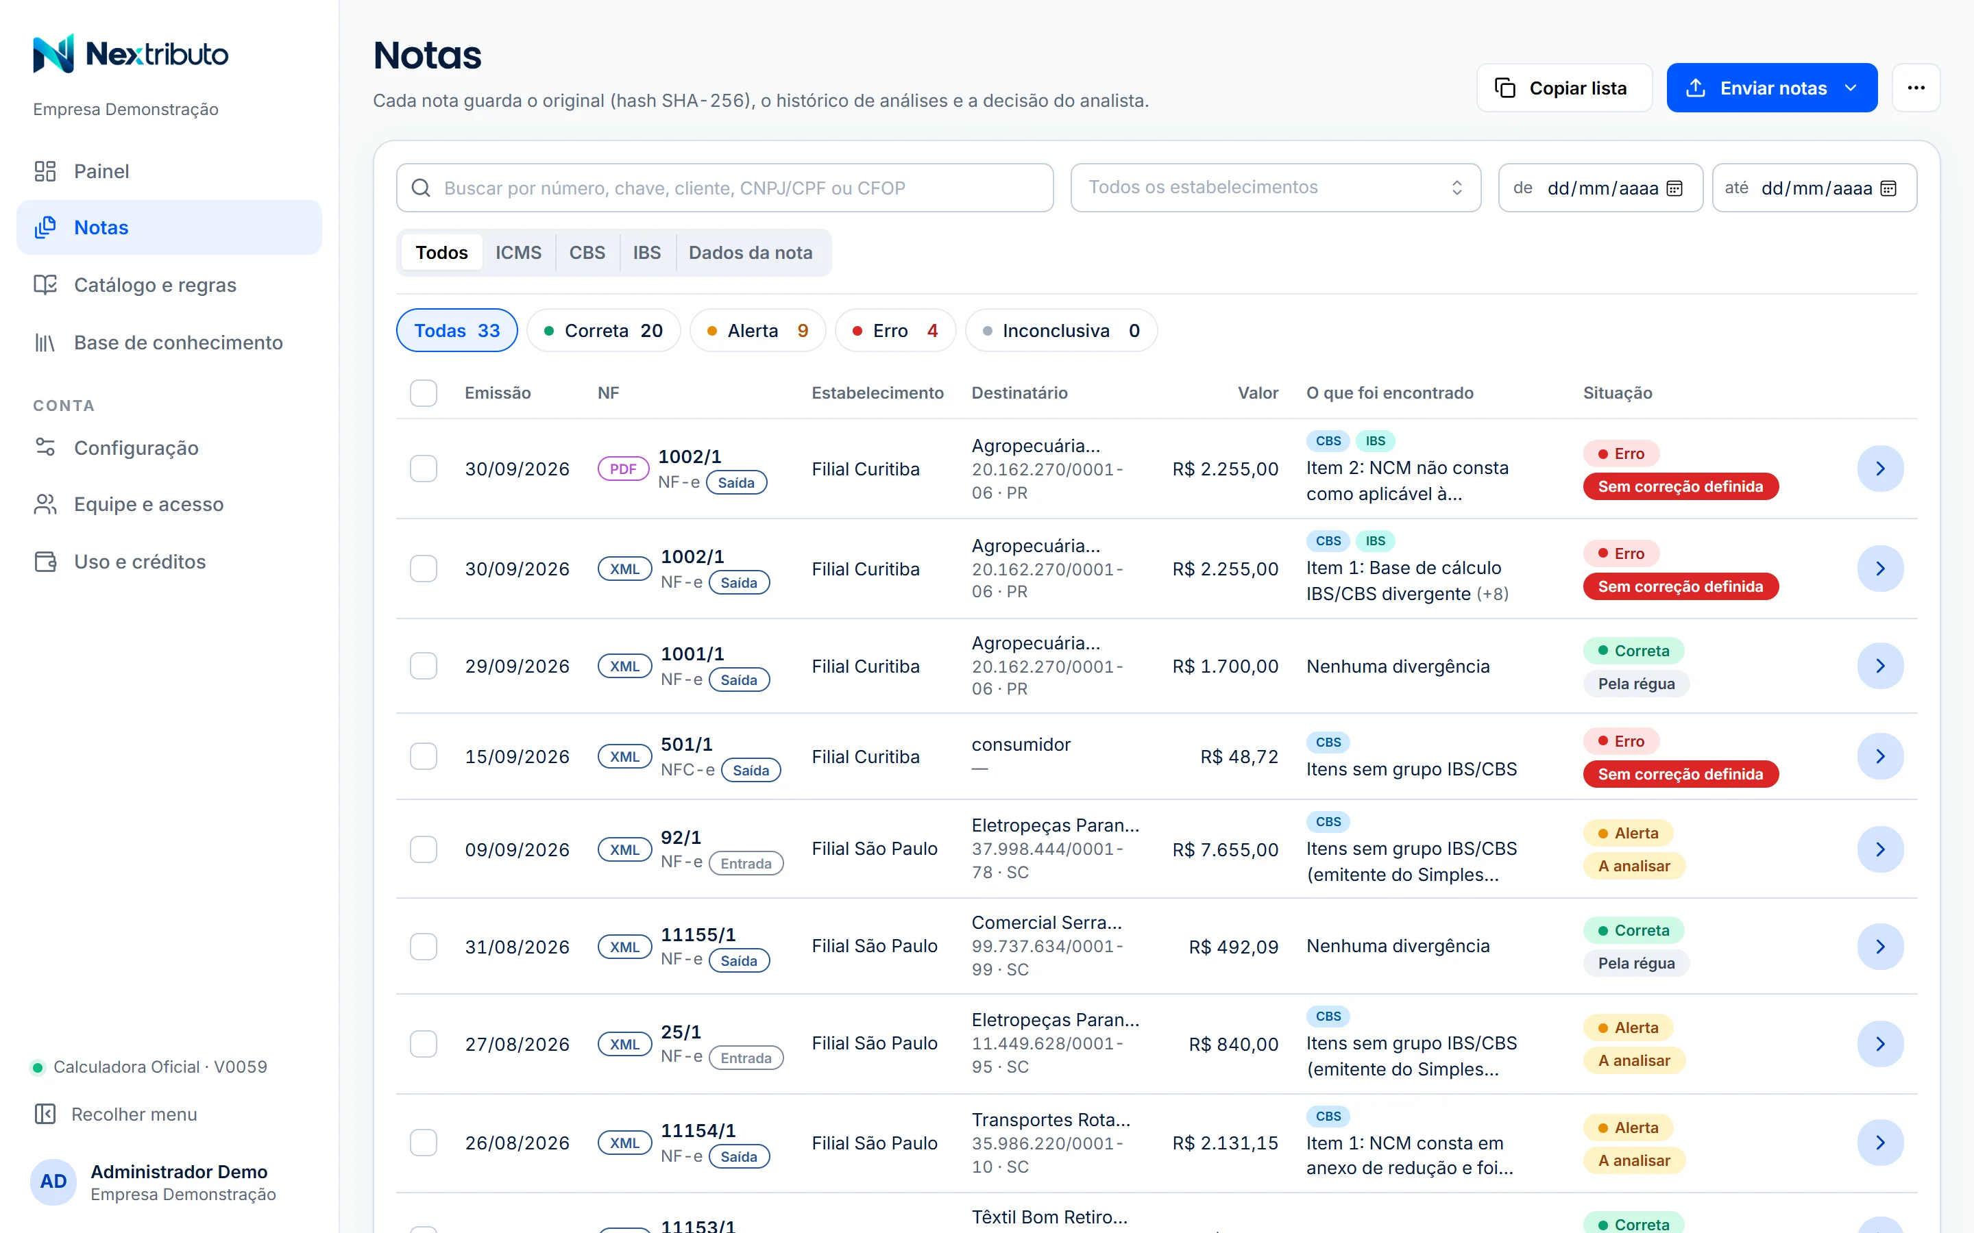This screenshot has width=1974, height=1233.
Task: Open the Uso e créditos wallet icon
Action: point(45,562)
